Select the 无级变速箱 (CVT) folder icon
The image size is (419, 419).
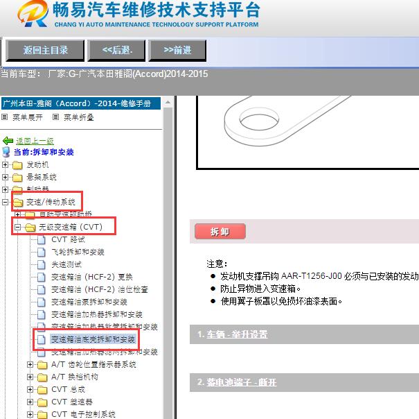pyautogui.click(x=30, y=228)
